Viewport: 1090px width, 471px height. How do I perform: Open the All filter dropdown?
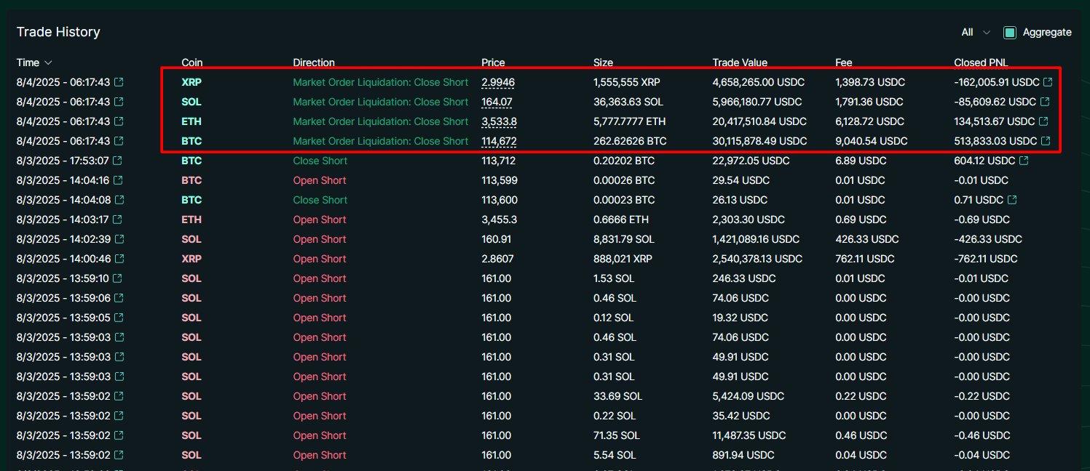click(976, 32)
